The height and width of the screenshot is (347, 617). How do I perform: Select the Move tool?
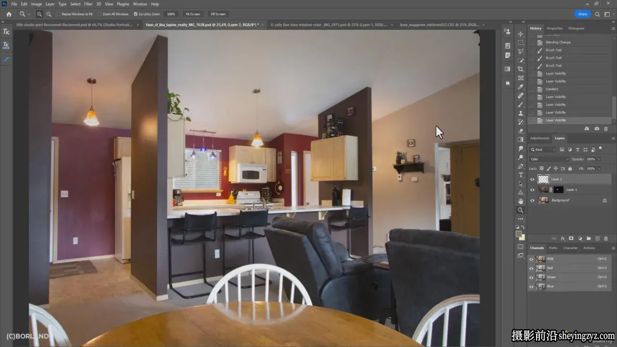click(521, 34)
